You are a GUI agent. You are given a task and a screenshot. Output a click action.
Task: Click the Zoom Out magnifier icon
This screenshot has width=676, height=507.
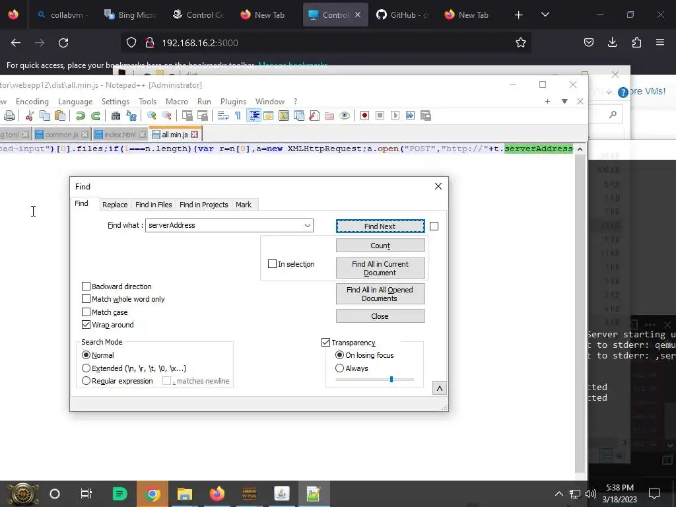(x=166, y=116)
